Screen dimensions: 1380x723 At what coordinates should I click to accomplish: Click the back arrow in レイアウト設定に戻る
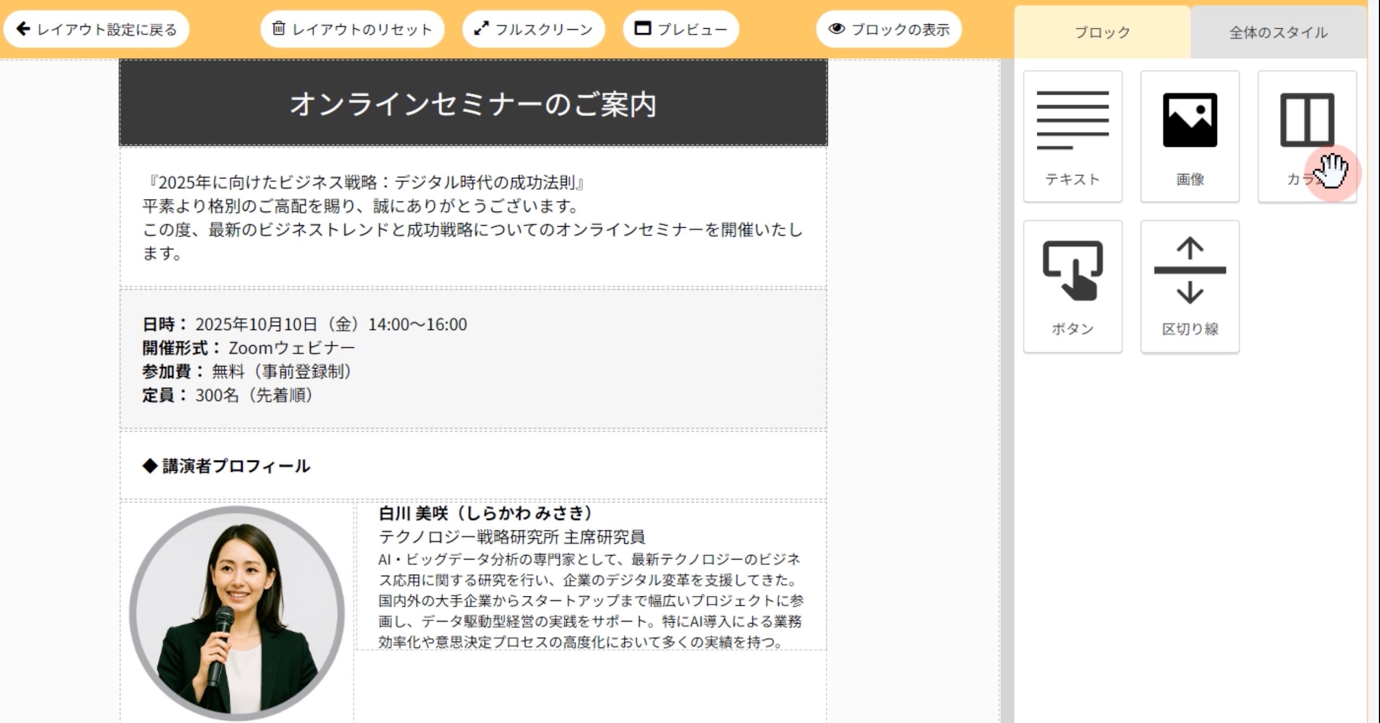click(23, 29)
